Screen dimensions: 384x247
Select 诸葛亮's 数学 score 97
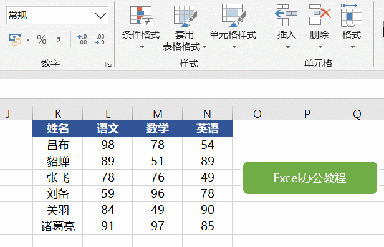pos(158,226)
